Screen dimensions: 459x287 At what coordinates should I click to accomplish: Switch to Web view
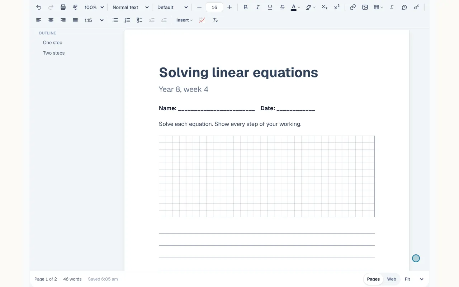(x=392, y=279)
